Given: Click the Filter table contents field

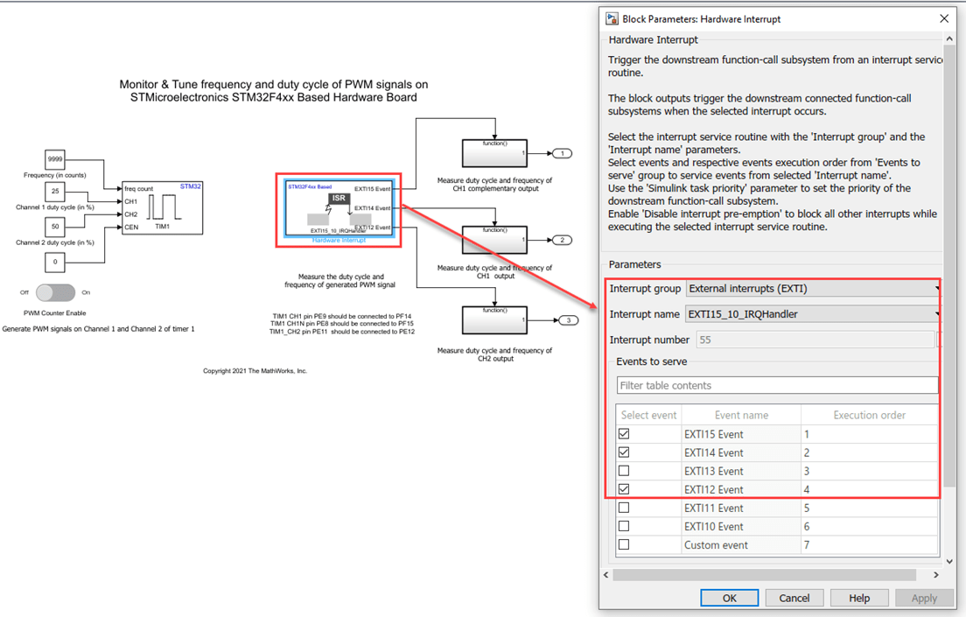Looking at the screenshot, I should [778, 385].
